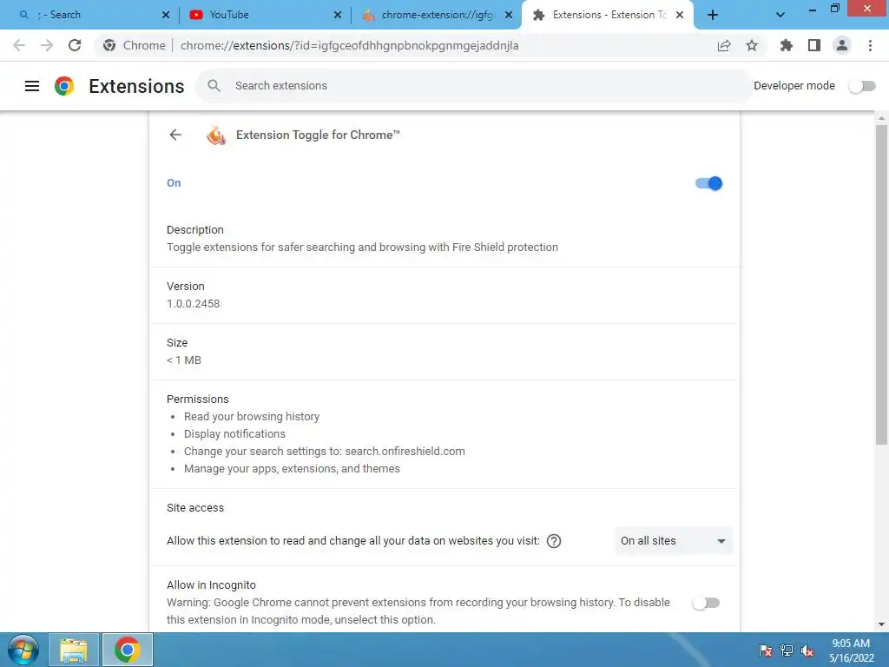The height and width of the screenshot is (667, 889).
Task: Enable Allow in Incognito toggle
Action: coord(706,603)
